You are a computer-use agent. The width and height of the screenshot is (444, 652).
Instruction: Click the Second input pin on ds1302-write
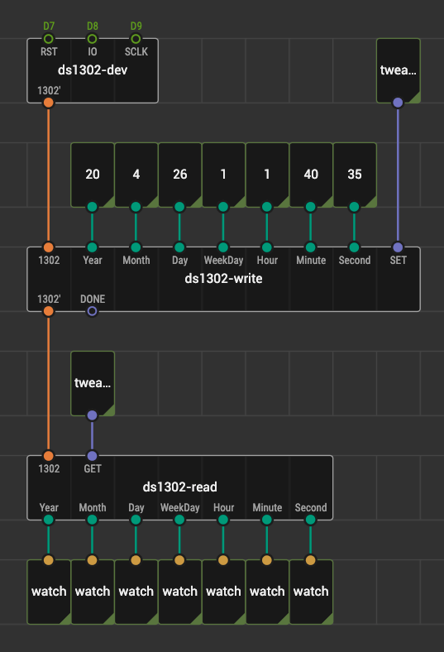pos(354,247)
